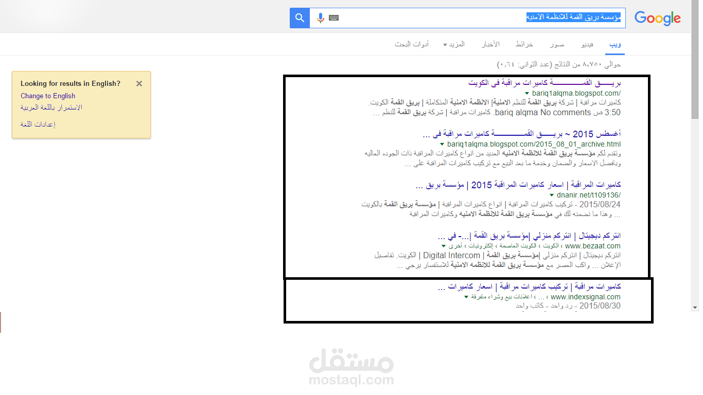Open result انتركم ديجيتال انتركم منزلي
The image size is (703, 395).
point(529,236)
